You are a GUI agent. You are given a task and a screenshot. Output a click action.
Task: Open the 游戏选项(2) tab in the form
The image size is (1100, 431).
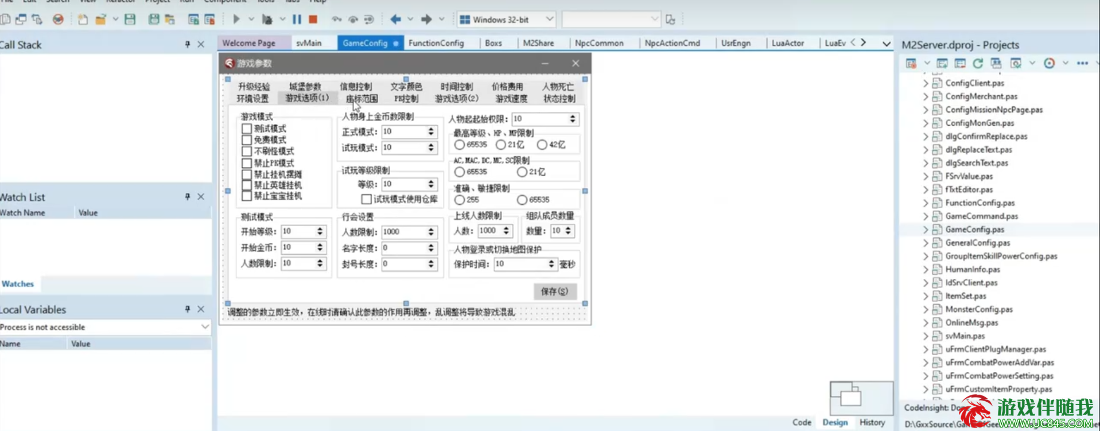pyautogui.click(x=456, y=99)
